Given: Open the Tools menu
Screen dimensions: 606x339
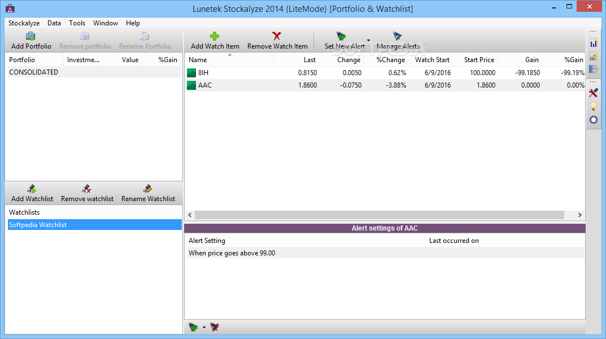Looking at the screenshot, I should click(x=77, y=23).
